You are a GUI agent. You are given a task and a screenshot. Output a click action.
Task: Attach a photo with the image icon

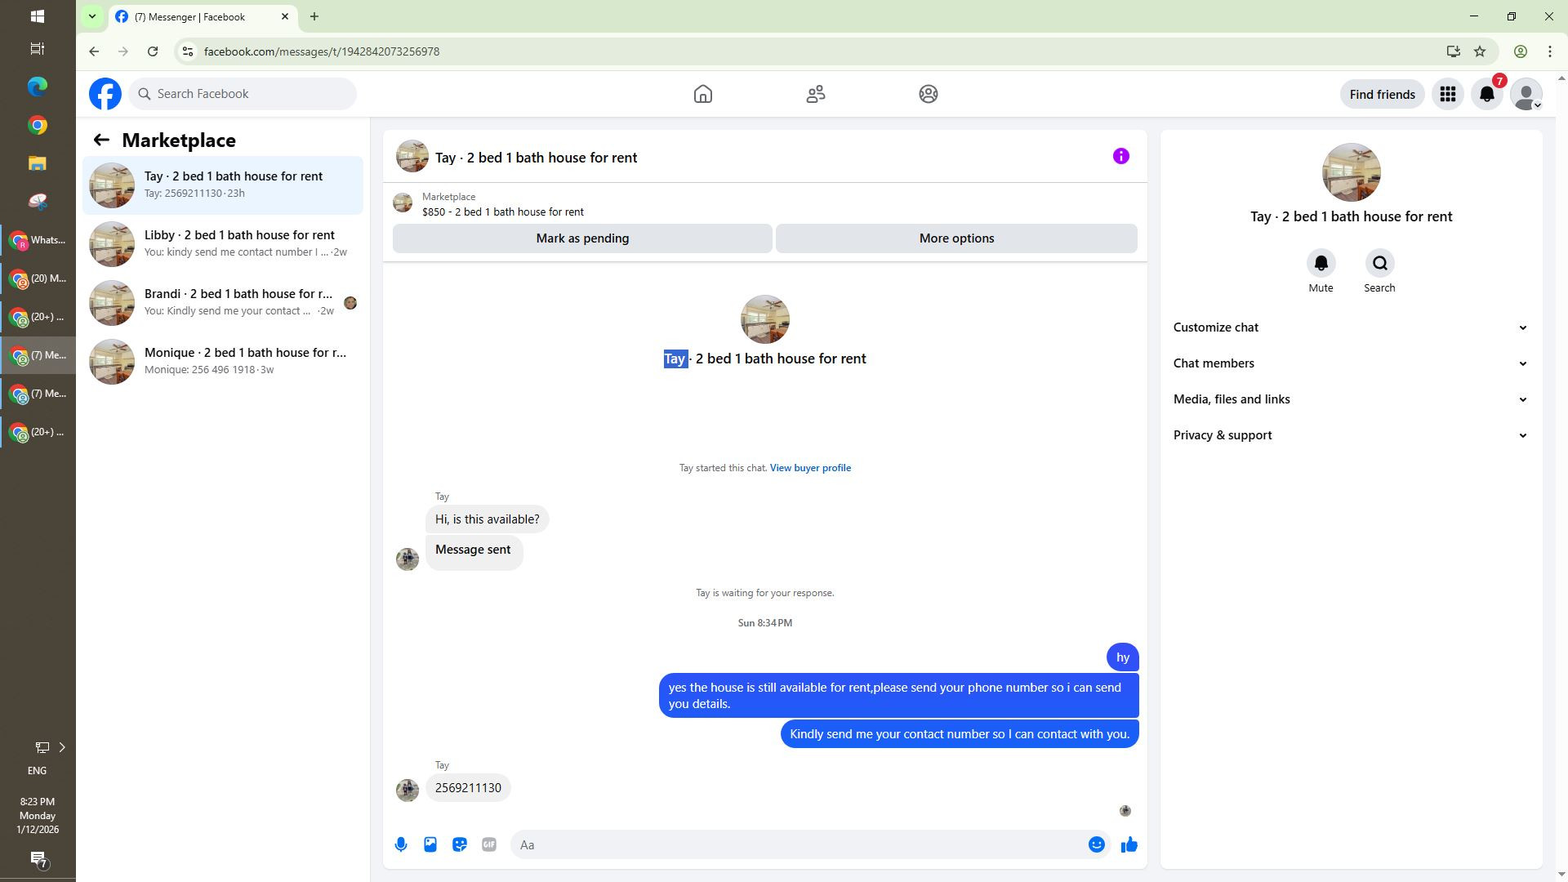click(x=430, y=844)
